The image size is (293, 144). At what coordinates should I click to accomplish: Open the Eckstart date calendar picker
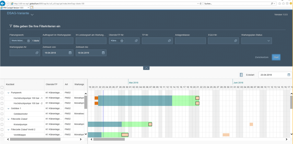pyautogui.click(x=289, y=75)
